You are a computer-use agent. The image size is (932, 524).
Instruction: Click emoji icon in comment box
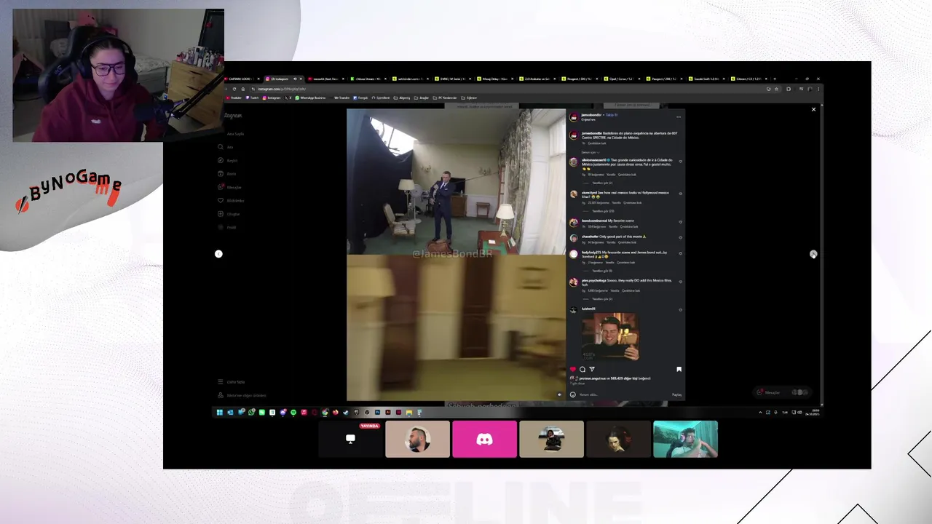573,394
